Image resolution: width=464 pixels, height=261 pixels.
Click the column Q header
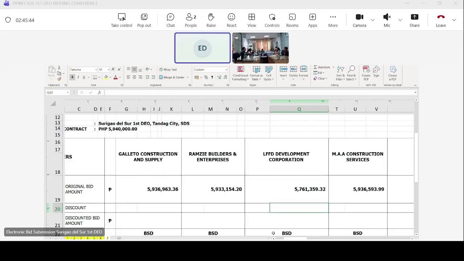click(x=299, y=109)
